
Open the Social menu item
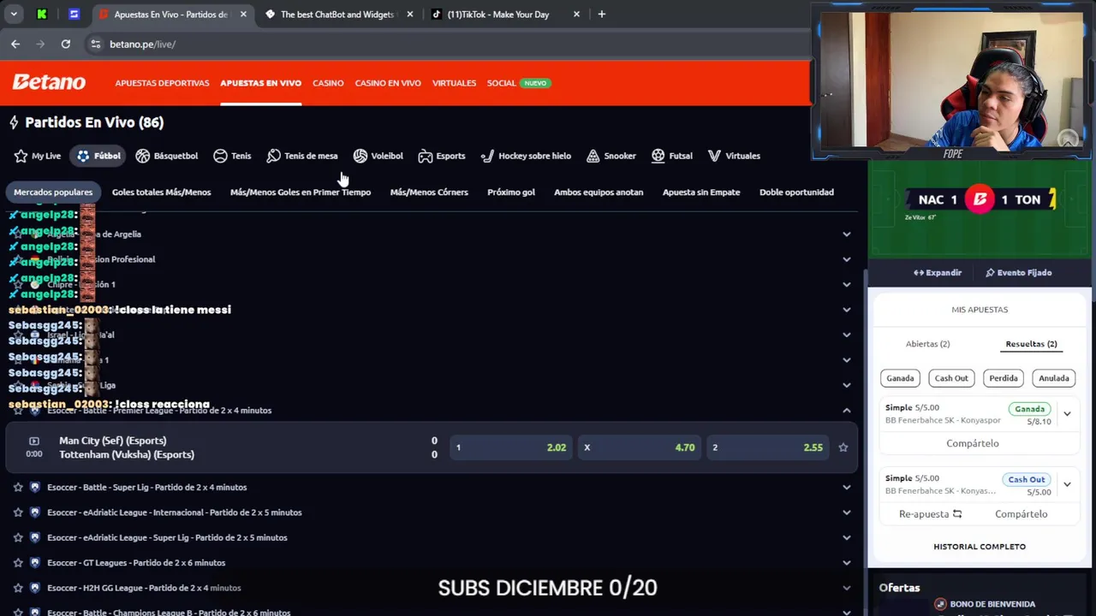tap(501, 83)
